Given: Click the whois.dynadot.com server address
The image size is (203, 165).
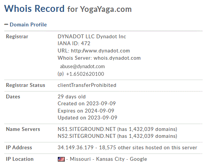Looking at the screenshot, I should (117, 58).
